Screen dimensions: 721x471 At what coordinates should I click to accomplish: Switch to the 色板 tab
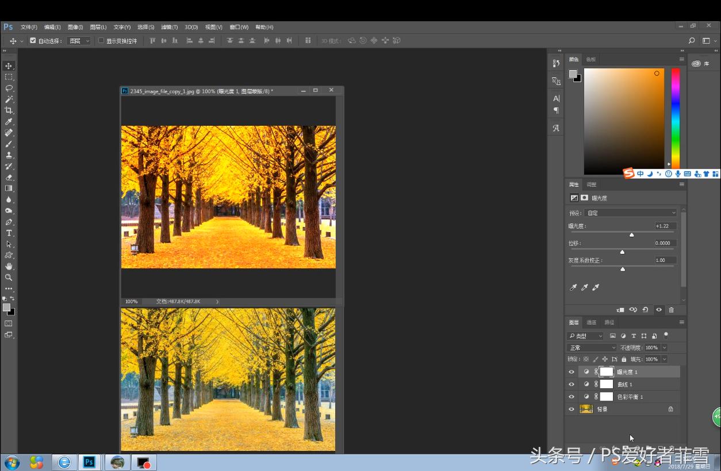pos(591,59)
